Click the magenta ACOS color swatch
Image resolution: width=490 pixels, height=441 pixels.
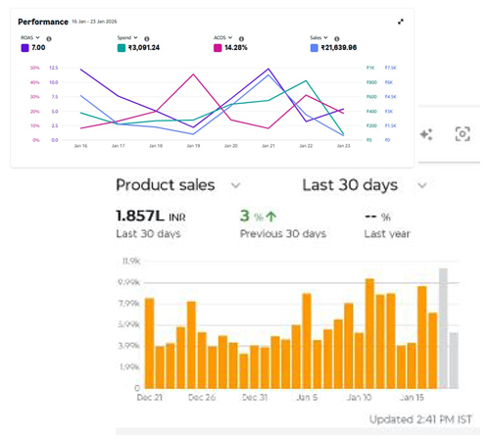(218, 48)
